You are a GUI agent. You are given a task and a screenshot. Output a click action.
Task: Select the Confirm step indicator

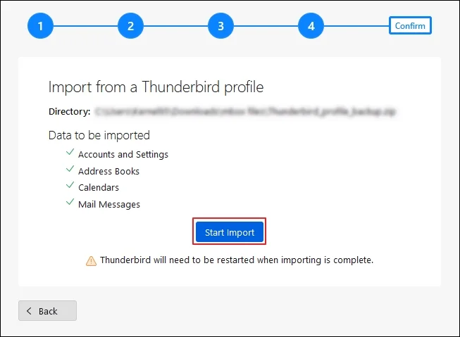[410, 25]
